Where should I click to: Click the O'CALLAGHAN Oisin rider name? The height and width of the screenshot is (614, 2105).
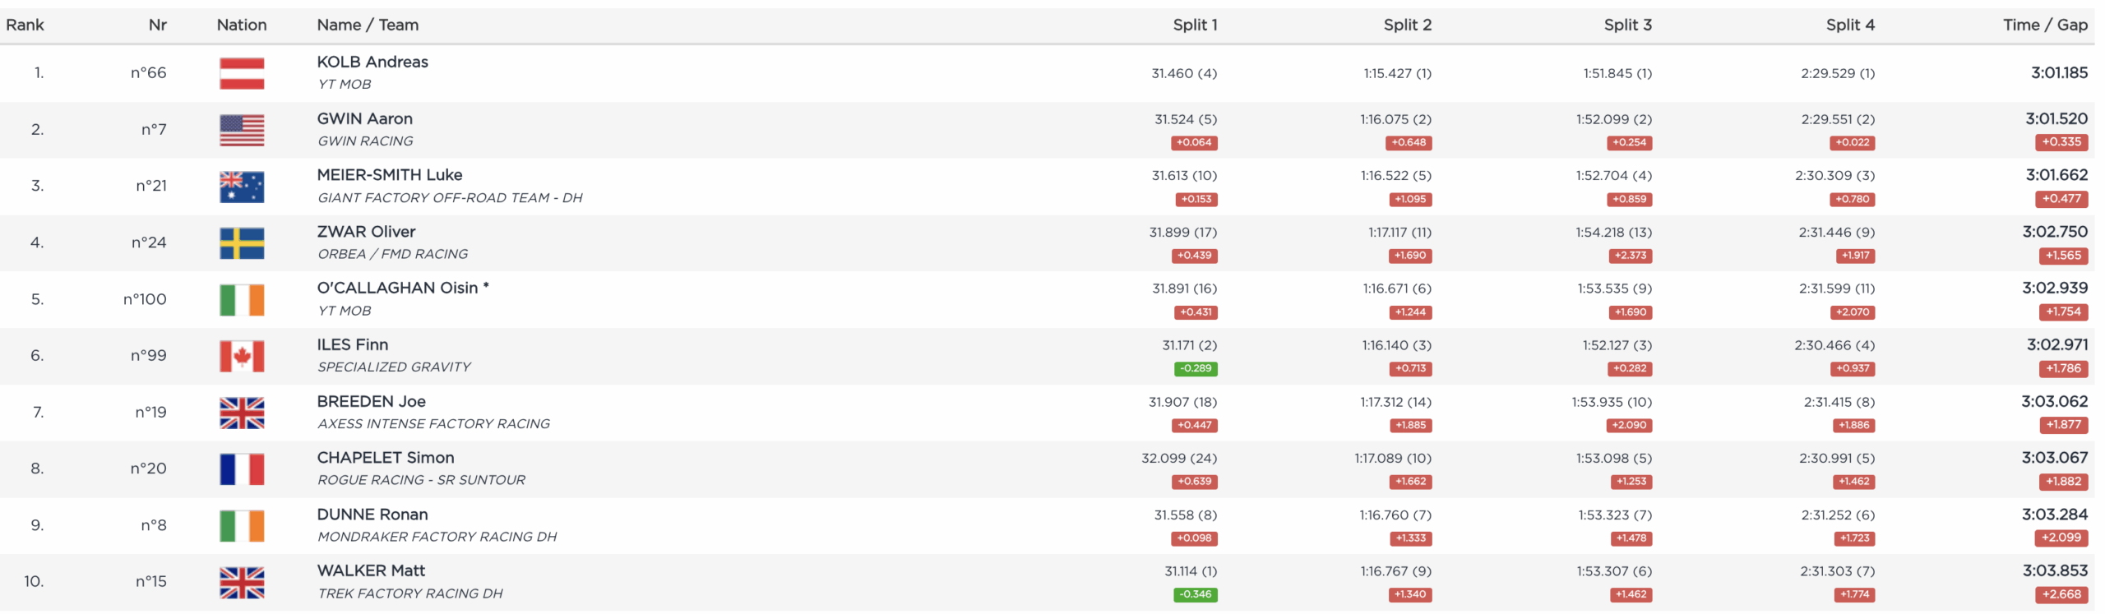(x=398, y=288)
